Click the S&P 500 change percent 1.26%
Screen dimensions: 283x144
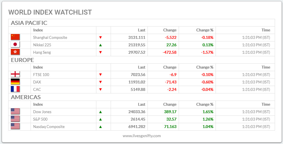click(208, 119)
